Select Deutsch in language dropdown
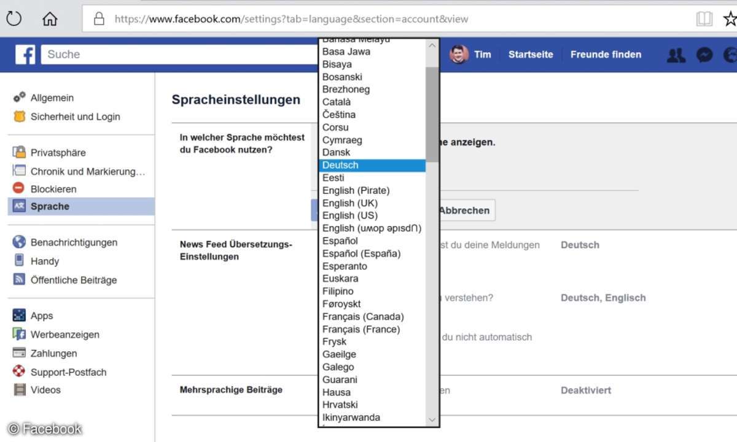 click(372, 165)
